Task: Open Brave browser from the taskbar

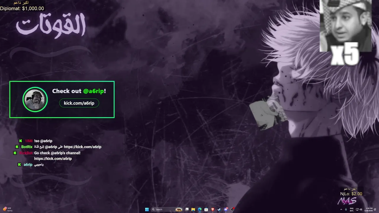Action: 213,209
